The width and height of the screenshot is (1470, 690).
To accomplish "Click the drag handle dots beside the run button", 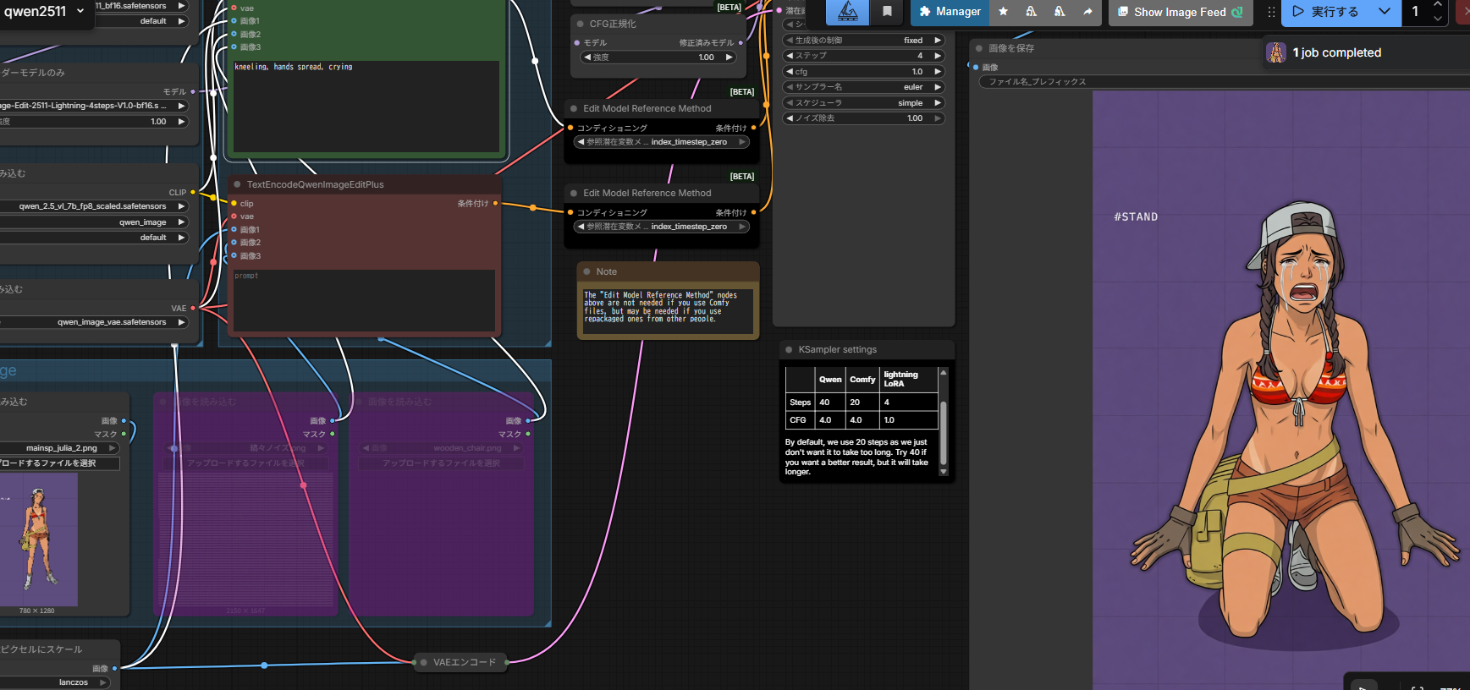I will tap(1270, 12).
